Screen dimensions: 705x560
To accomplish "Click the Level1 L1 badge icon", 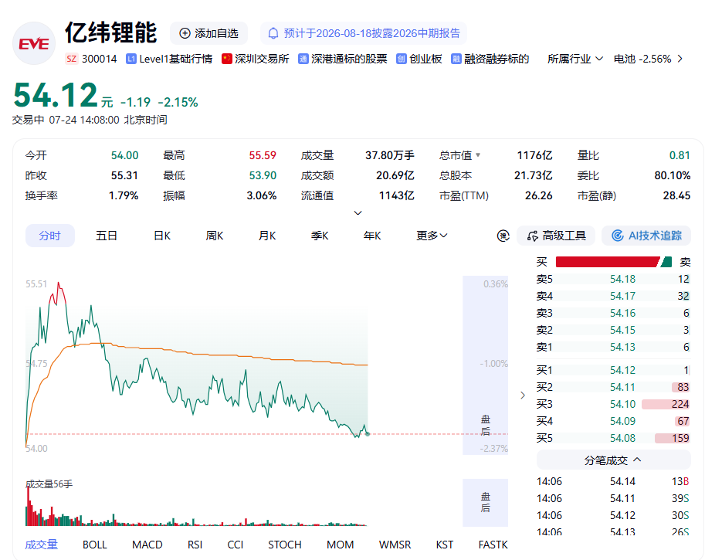I will pyautogui.click(x=131, y=59).
